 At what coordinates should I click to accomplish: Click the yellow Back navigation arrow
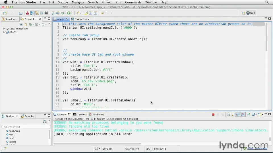pos(102,13)
